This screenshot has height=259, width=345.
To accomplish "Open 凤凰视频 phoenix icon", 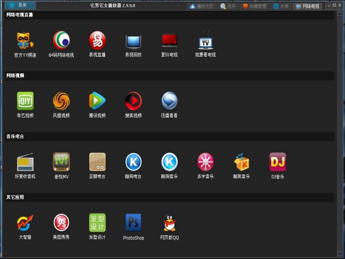I will pyautogui.click(x=61, y=101).
